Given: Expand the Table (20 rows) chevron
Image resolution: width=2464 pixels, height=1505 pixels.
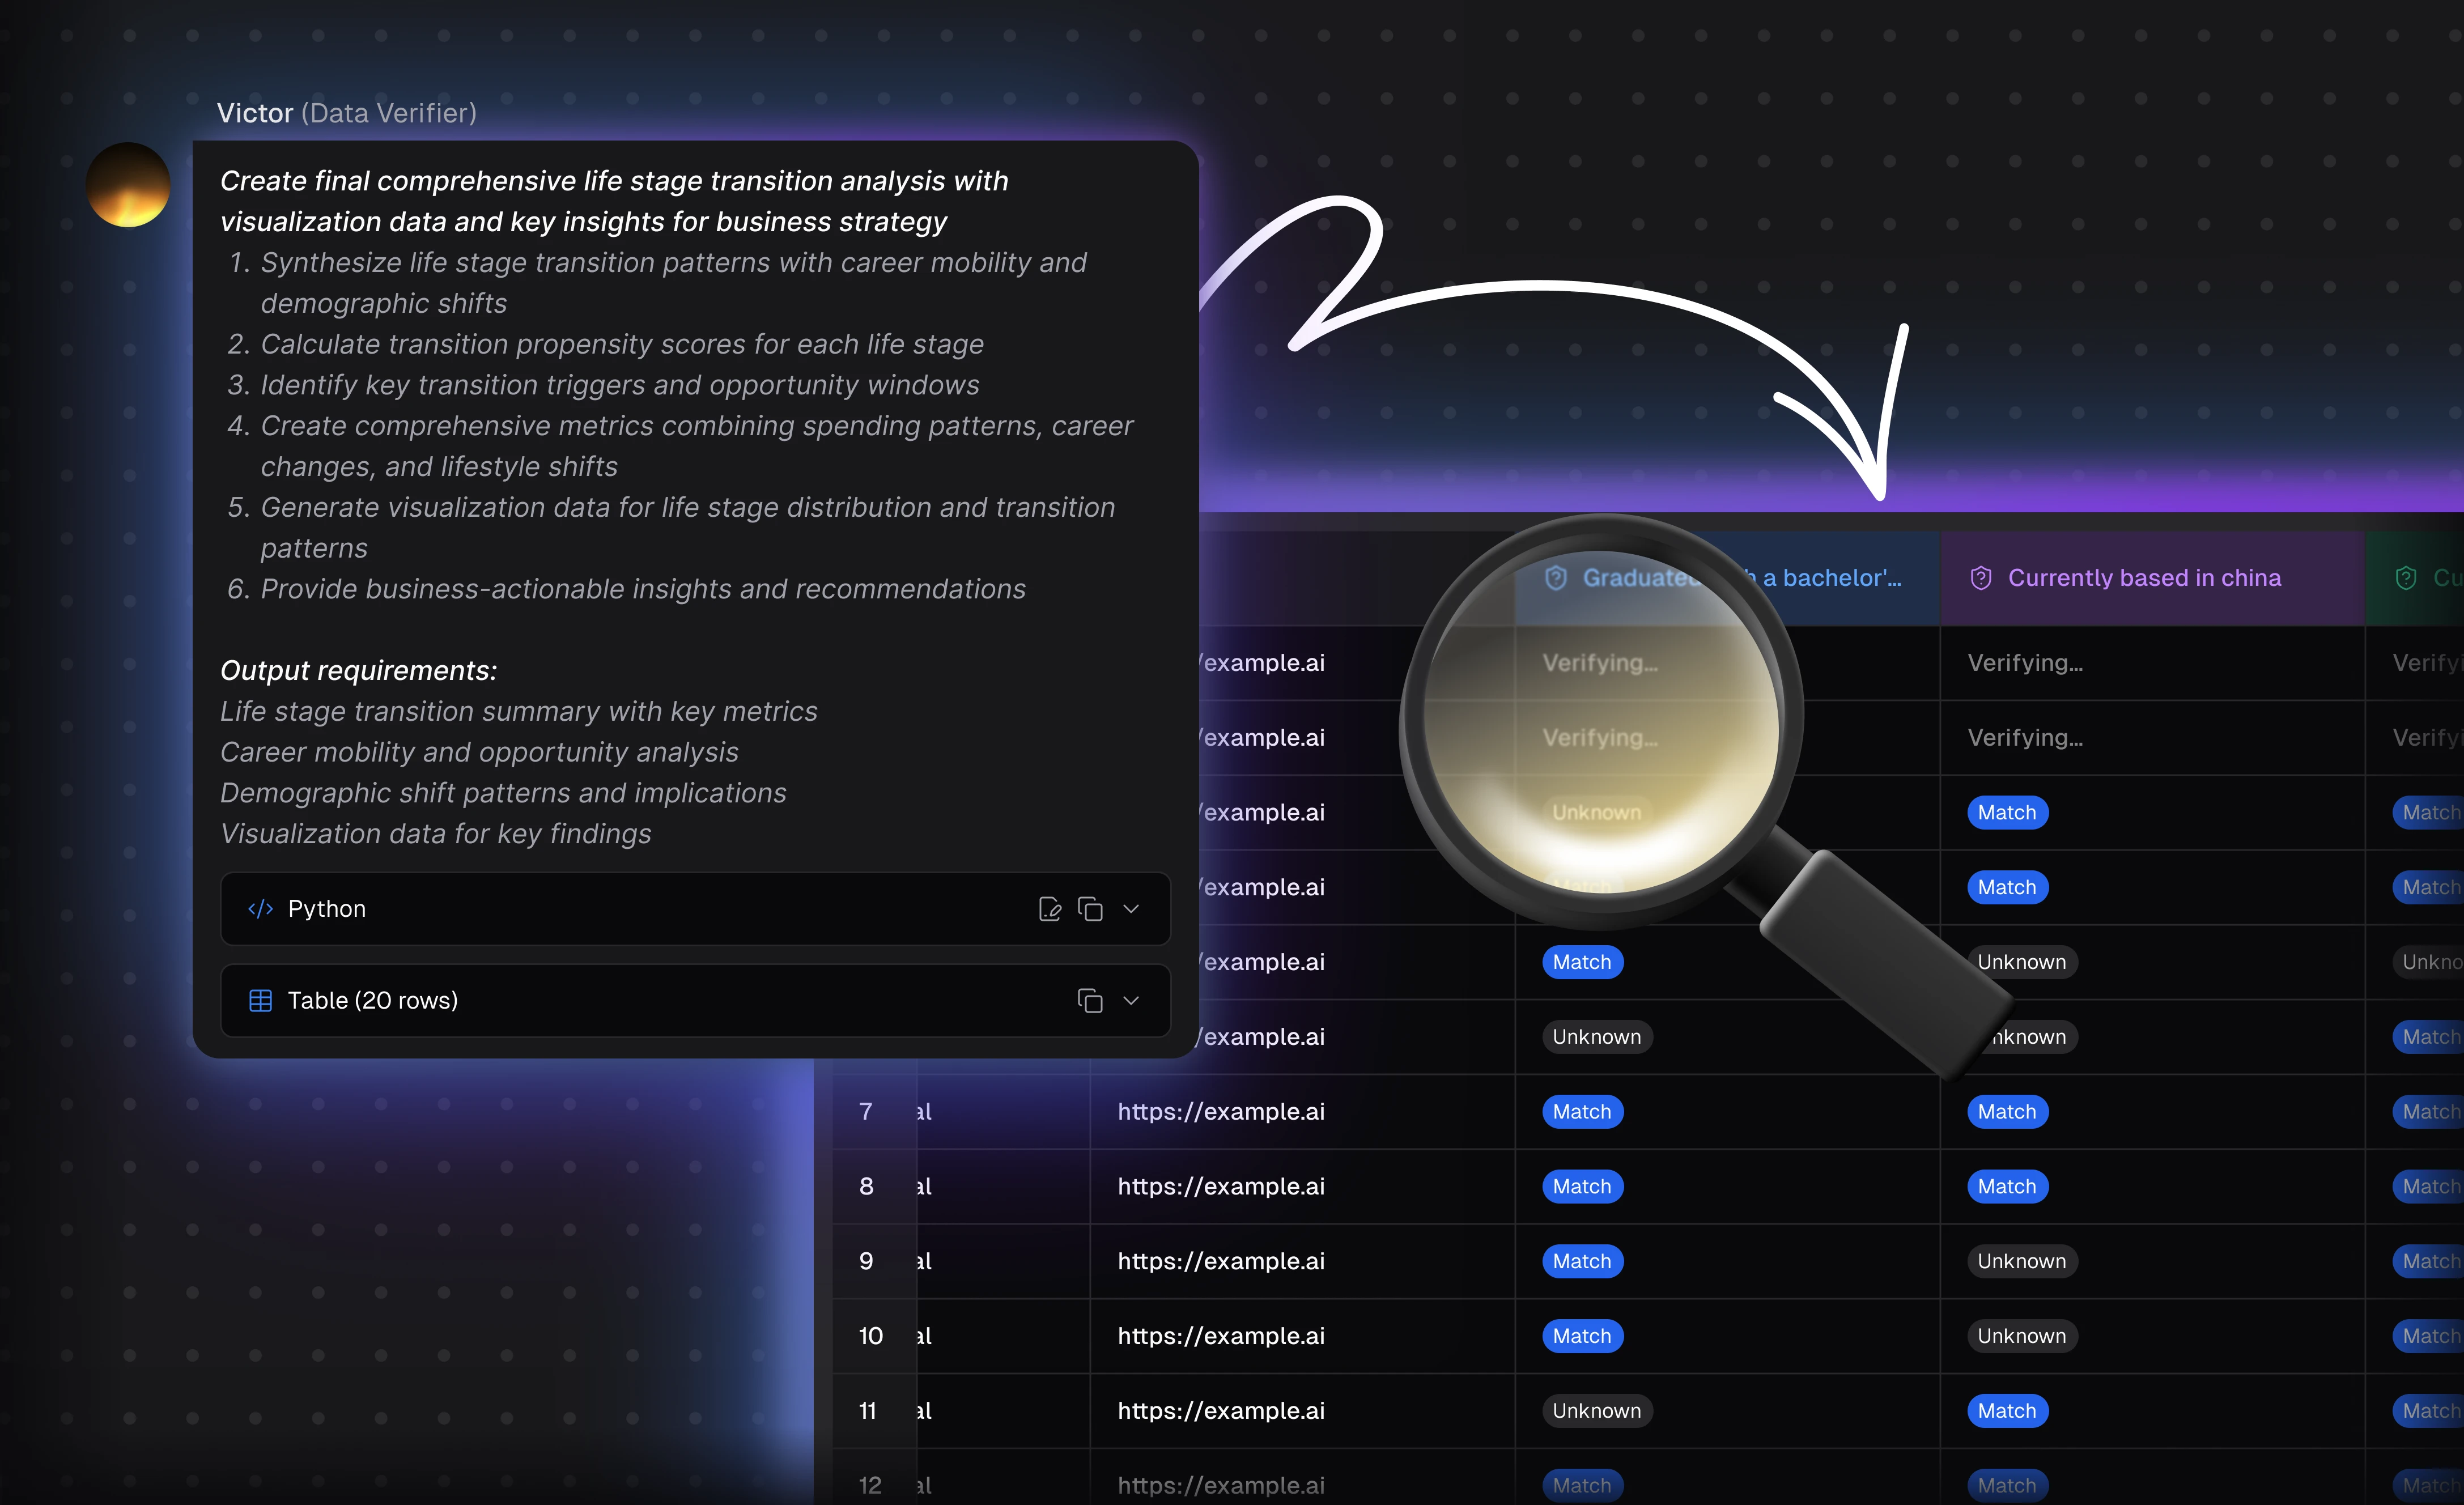Looking at the screenshot, I should 1131,1000.
